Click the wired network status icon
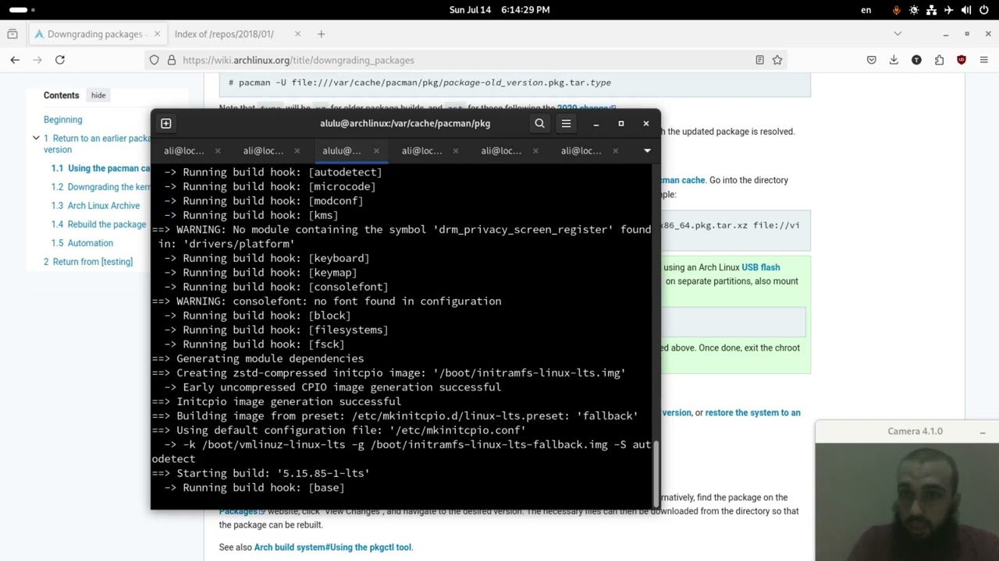The image size is (999, 561). pyautogui.click(x=932, y=10)
